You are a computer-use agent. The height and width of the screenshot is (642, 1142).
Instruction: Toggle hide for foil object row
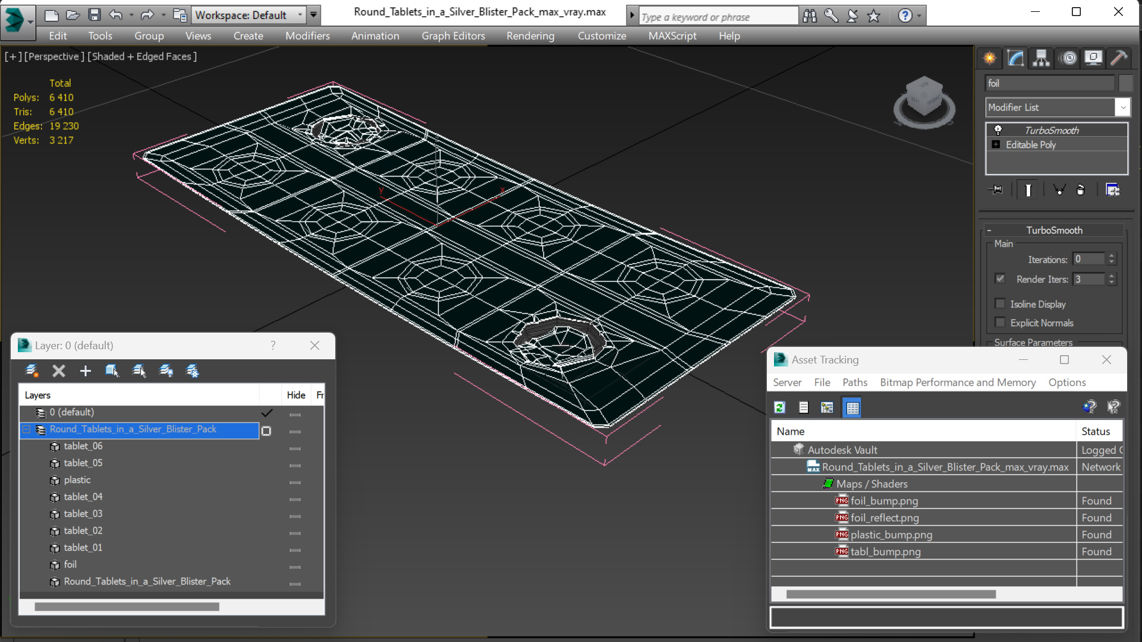click(295, 567)
